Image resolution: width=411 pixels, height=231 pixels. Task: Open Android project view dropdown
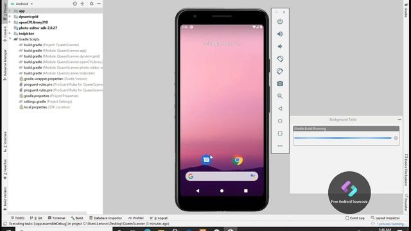(x=22, y=4)
